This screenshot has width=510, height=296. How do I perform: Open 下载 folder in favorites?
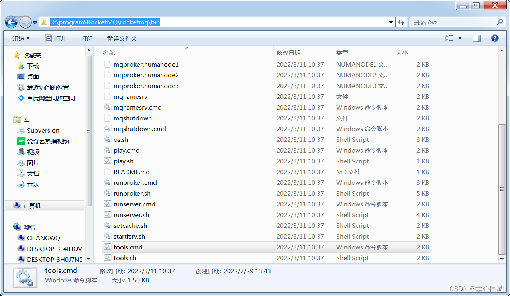[33, 66]
